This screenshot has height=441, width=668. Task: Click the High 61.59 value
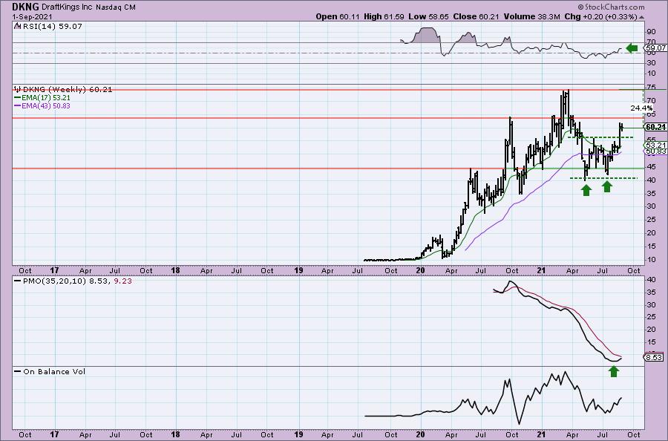click(x=383, y=16)
